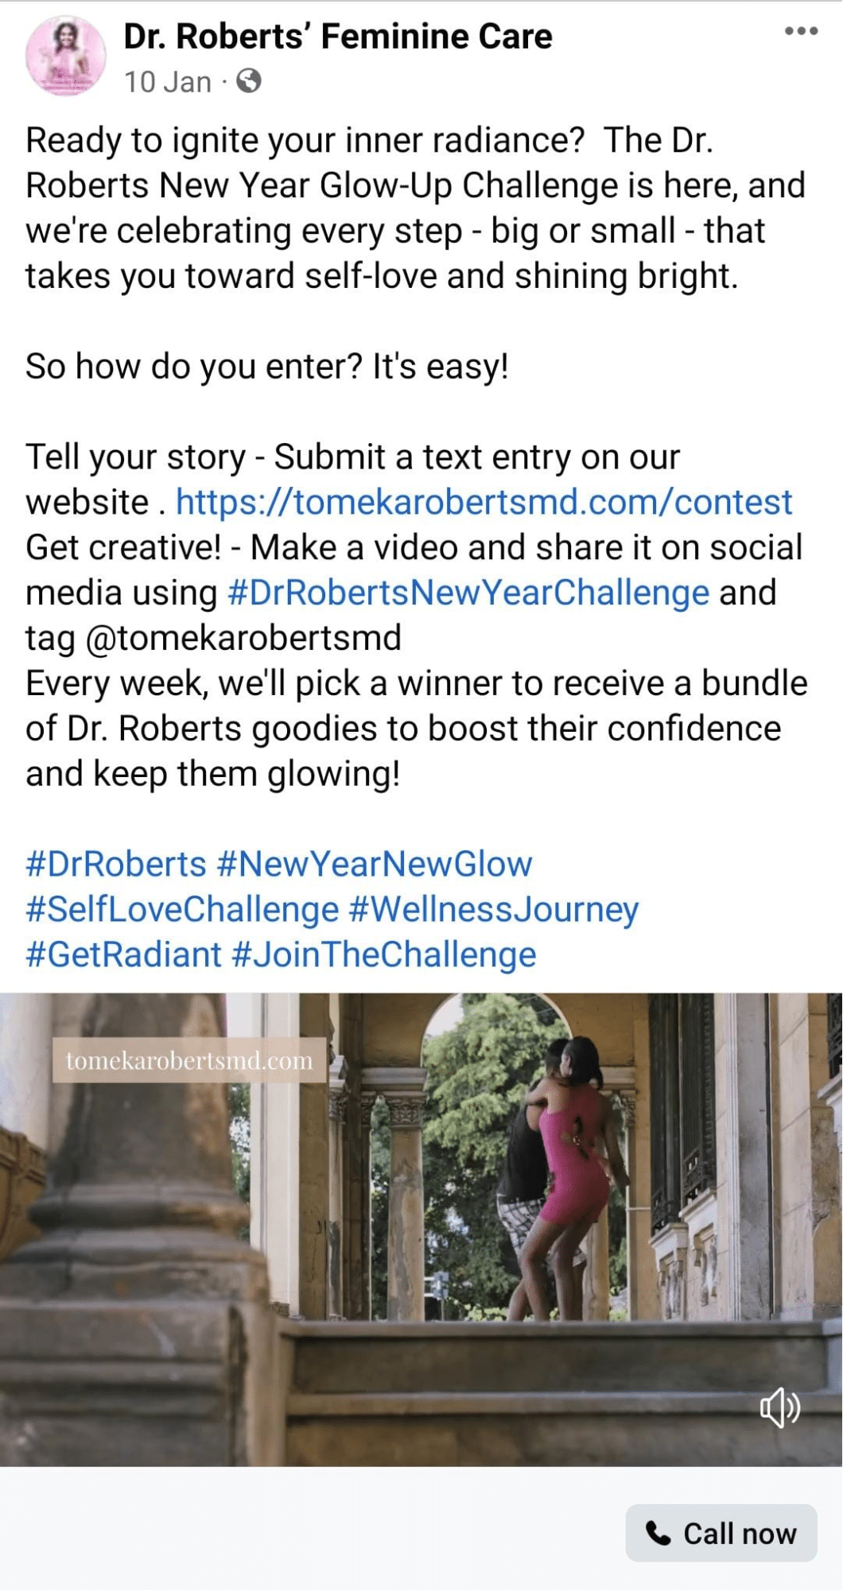Open the three-dot post options menu
The image size is (843, 1590).
point(801,31)
